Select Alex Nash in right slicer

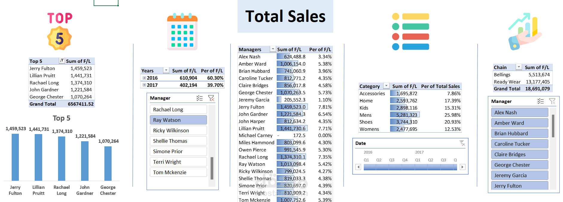[x=520, y=113]
